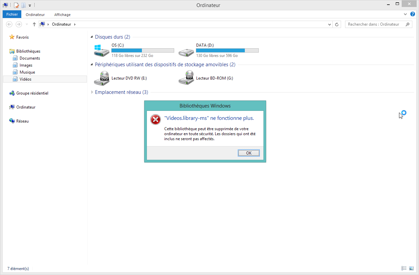
Task: Click the search magnifier icon
Action: (407, 24)
